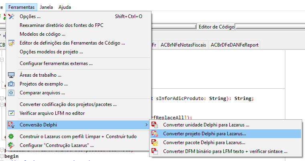Choose Converter DFM binário para LFM texto

point(226,151)
